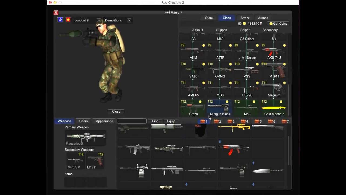The height and width of the screenshot is (195, 346).
Task: Click the Assault column header
Action: pos(198,30)
